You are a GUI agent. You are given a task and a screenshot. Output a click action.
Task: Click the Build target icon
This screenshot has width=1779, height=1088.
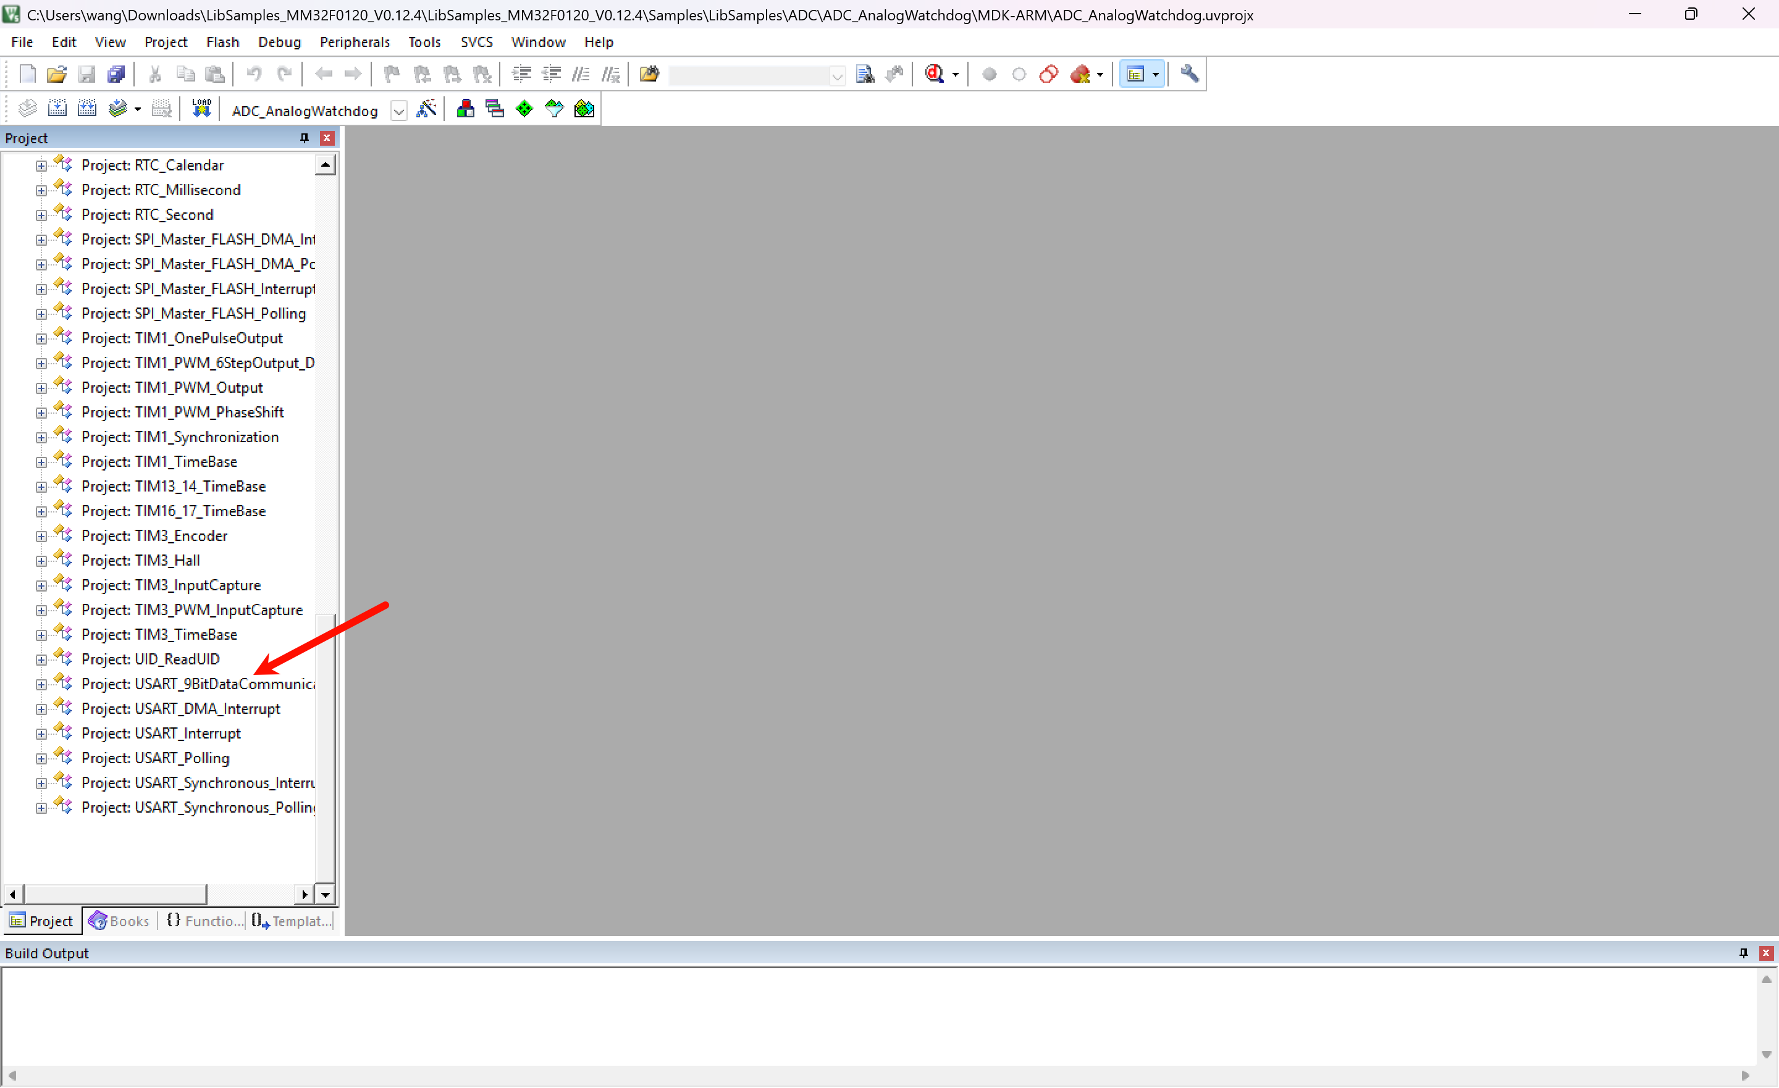57,109
